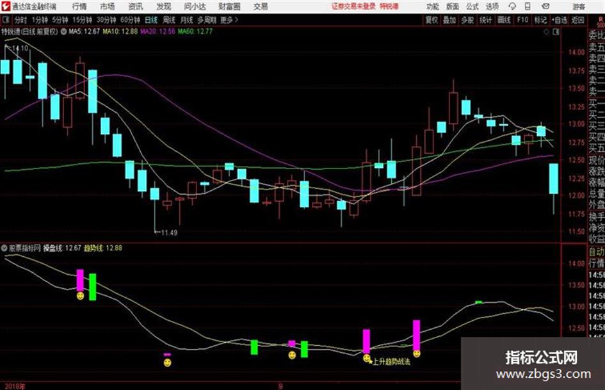Image resolution: width=605 pixels, height=390 pixels.
Task: Switch to 15分钟 chart period
Action: 82,20
